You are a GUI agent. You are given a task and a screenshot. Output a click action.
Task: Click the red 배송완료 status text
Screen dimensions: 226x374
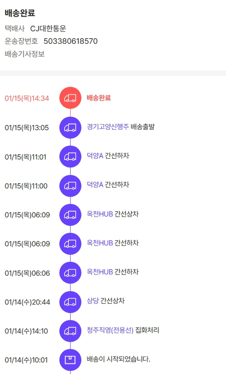pos(99,98)
